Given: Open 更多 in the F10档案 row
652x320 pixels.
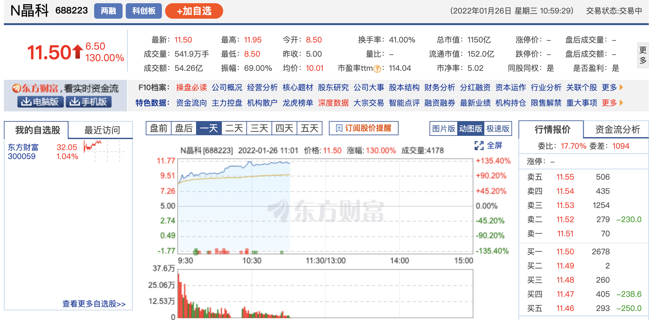Looking at the screenshot, I should tap(609, 87).
